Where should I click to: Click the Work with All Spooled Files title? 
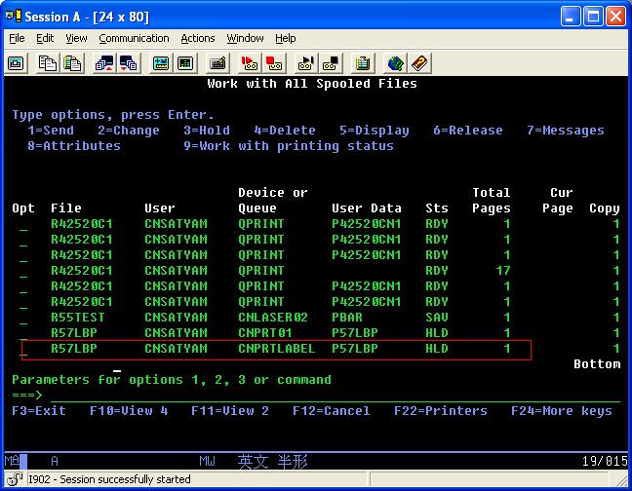[x=312, y=84]
